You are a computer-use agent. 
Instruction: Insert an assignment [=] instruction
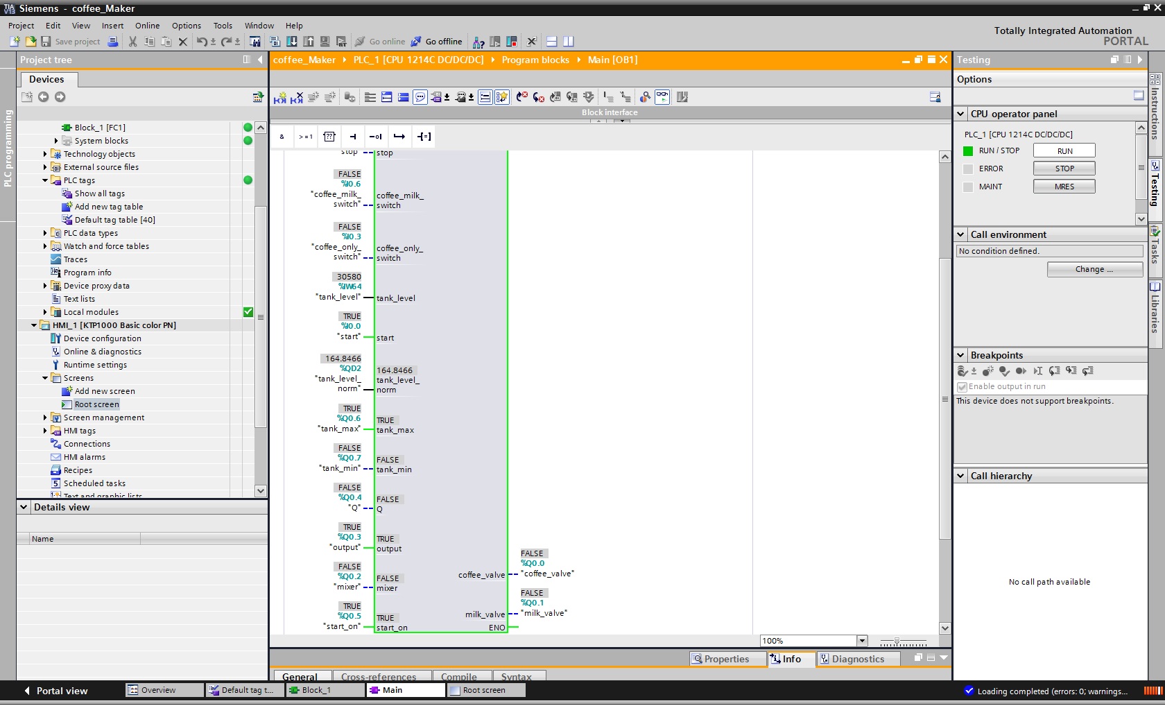(424, 137)
